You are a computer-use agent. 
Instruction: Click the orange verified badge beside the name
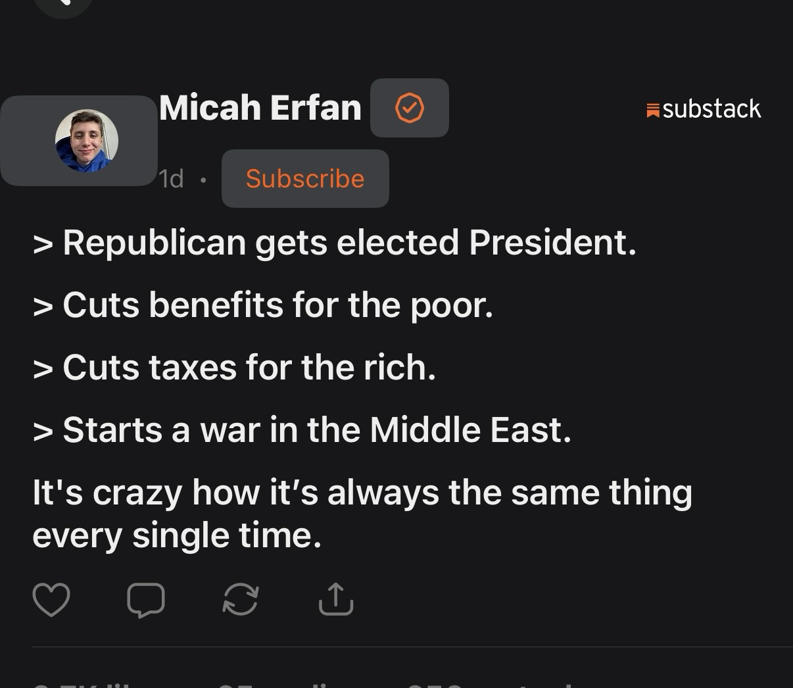(409, 108)
